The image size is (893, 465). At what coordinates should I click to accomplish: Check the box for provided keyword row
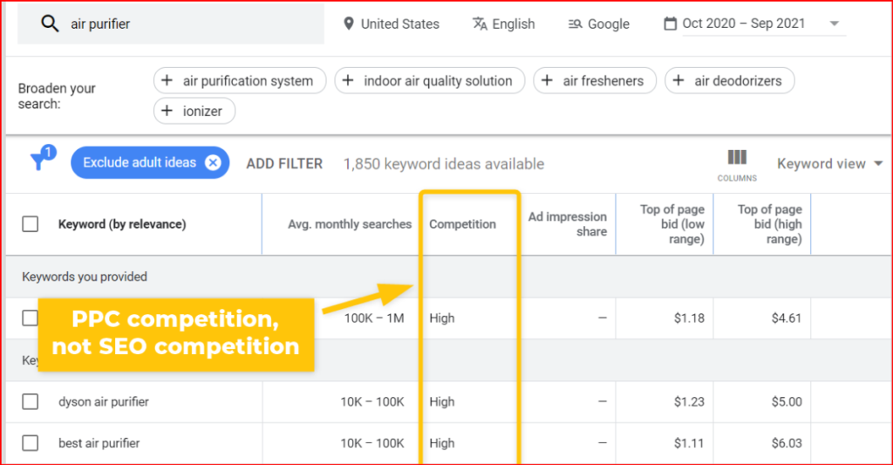tap(30, 318)
